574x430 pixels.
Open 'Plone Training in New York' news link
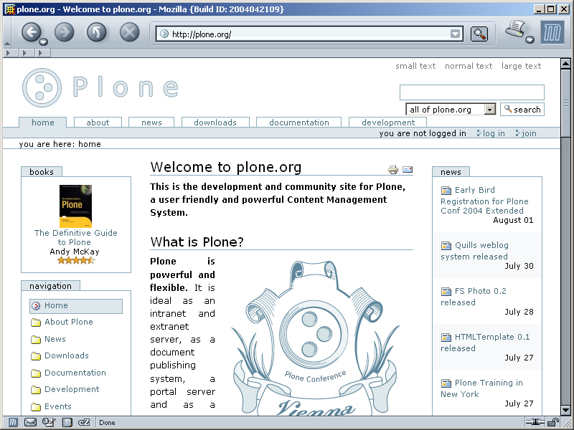click(x=481, y=388)
